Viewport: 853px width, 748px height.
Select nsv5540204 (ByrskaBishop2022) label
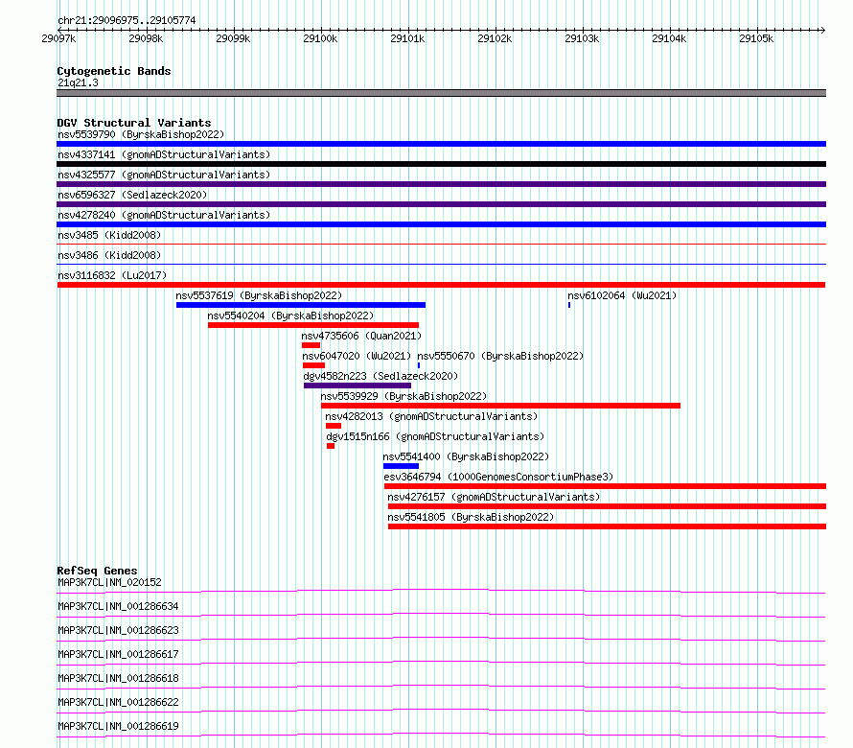[290, 316]
